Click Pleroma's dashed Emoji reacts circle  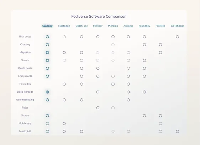[113, 76]
